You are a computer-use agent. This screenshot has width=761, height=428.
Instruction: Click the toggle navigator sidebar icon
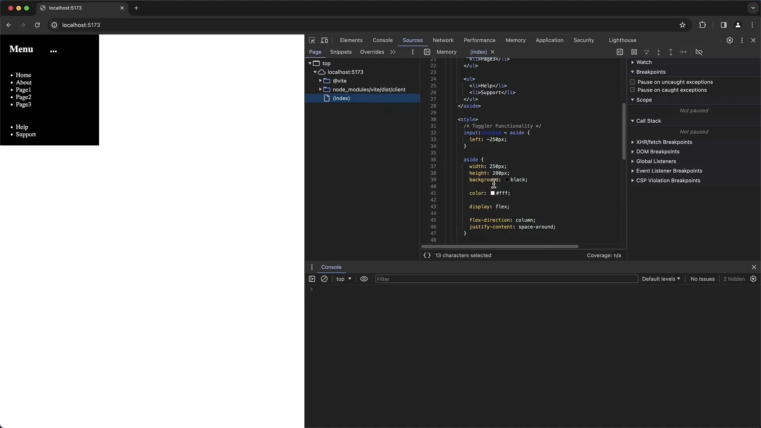(427, 52)
